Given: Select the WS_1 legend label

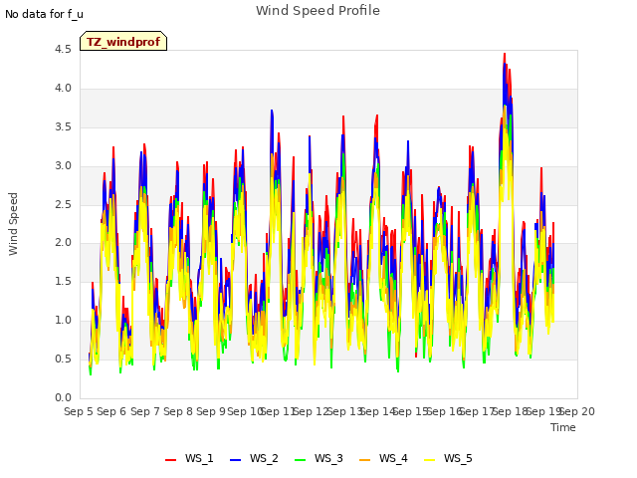Looking at the screenshot, I should (199, 458).
